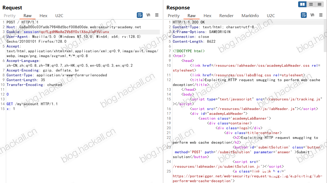Click 'Accept-Encoding: gzip, deflate, br' line
This screenshot has width=327, height=183.
coord(43,70)
